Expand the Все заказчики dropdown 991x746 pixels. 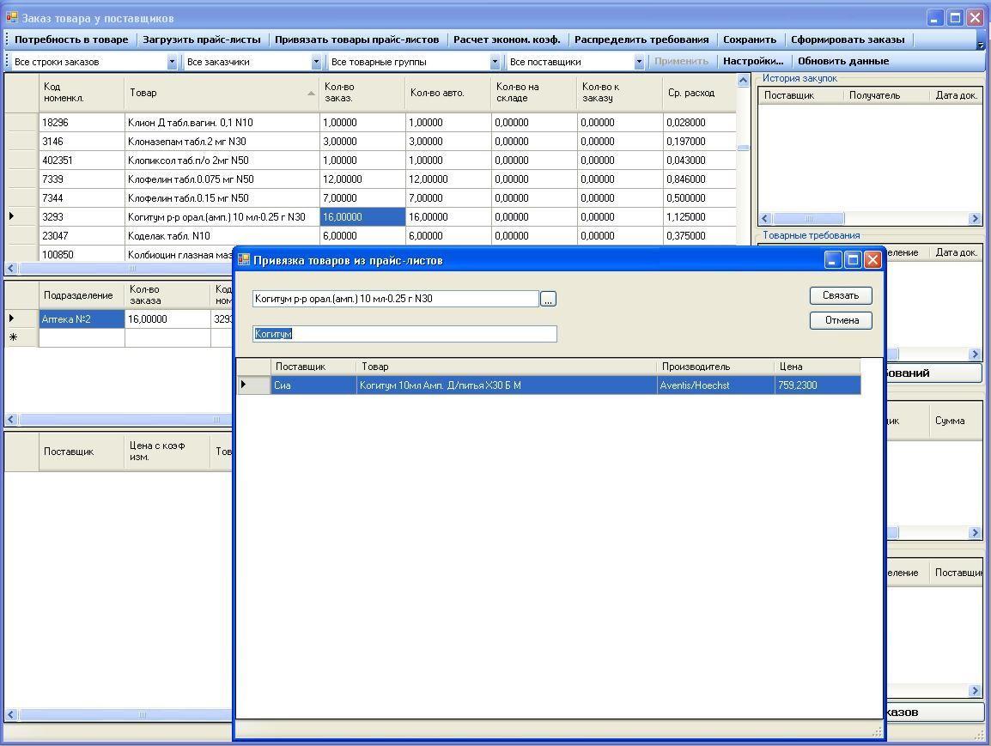(316, 62)
